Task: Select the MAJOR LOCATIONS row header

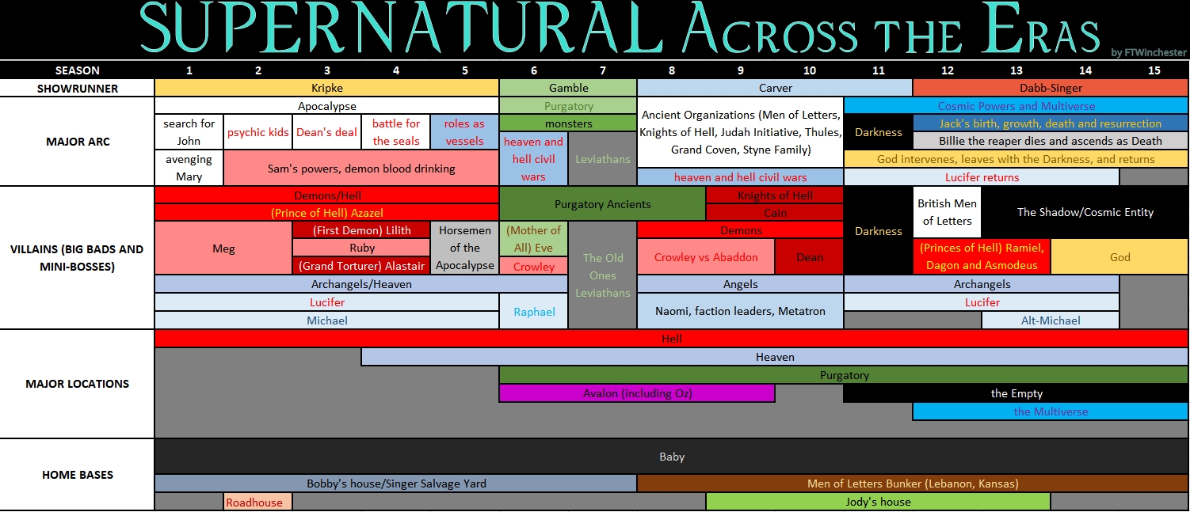Action: click(x=77, y=384)
